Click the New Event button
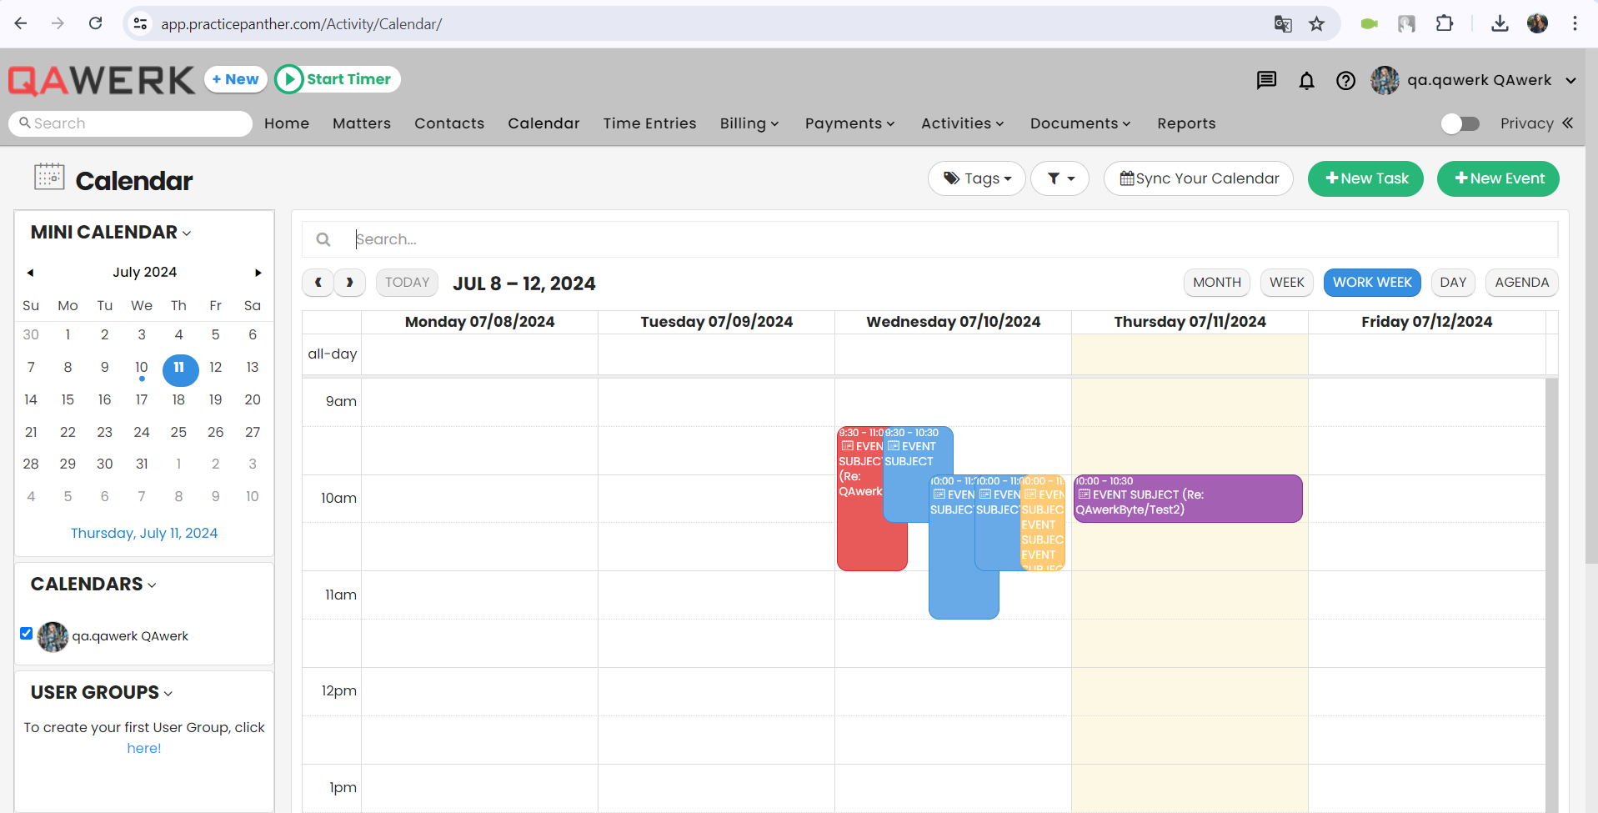 tap(1498, 178)
